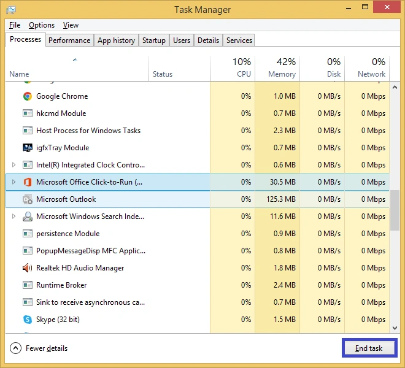Viewport: 405px width, 368px height.
Task: Expand Intel(R) Integrated Clock Controller group
Action: (x=13, y=165)
